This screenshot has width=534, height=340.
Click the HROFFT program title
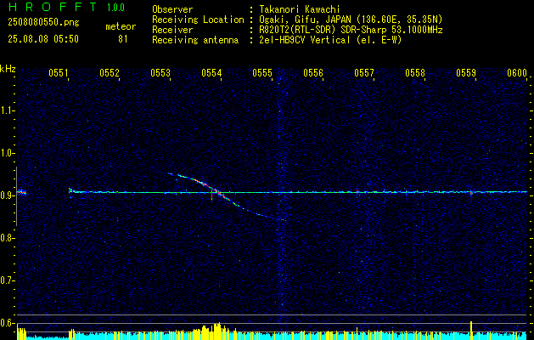pyautogui.click(x=53, y=7)
